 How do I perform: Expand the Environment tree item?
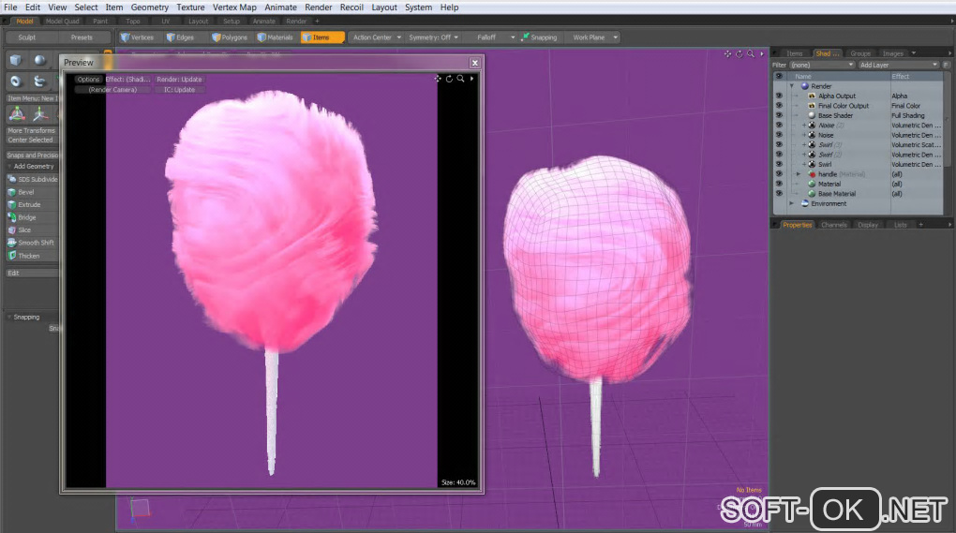click(x=792, y=203)
